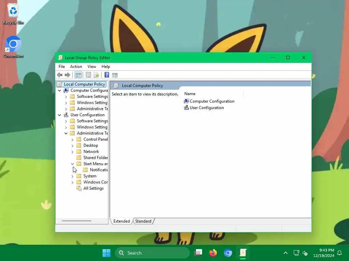Open Chromium from the taskbar
Viewport: 349px width, 261px height.
click(x=228, y=253)
